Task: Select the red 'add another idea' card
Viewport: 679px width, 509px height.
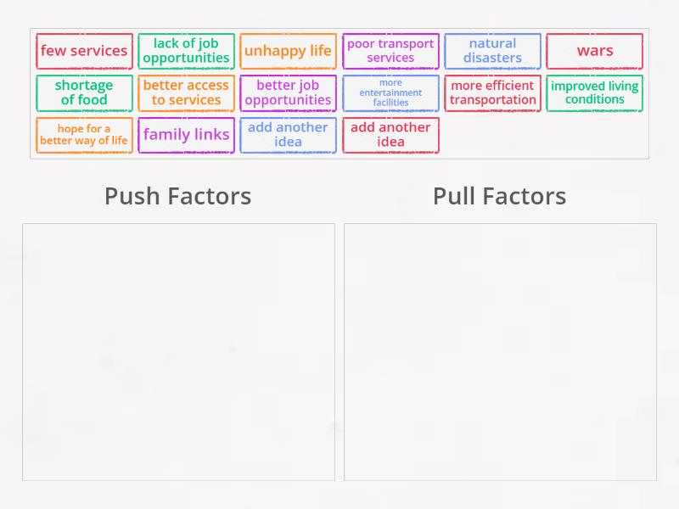Action: (x=390, y=135)
